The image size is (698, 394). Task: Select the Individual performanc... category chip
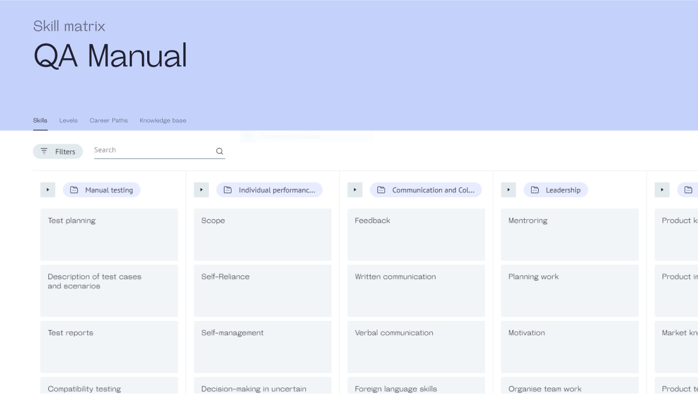click(269, 190)
